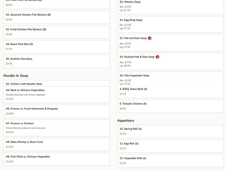The height and width of the screenshot is (170, 227).
Task: Click 25. Tofu Vegetable Soup item
Action: tap(170, 78)
